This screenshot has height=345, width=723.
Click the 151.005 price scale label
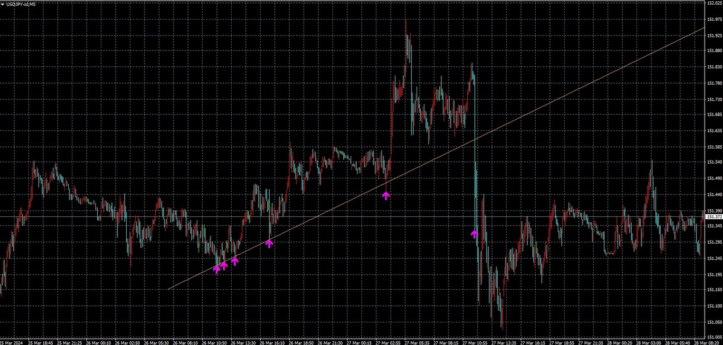[x=714, y=337]
